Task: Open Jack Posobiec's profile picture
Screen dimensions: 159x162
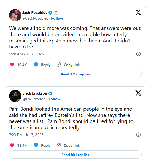Action: 15,15
